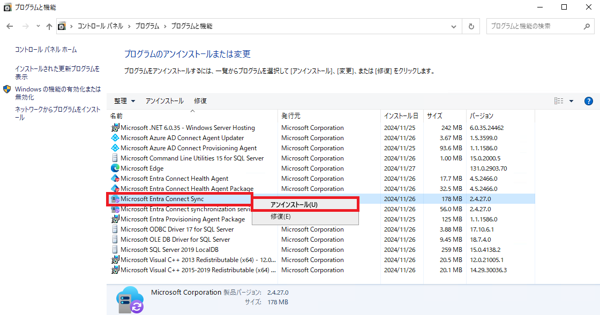Click the Azure AD Connect Agent Updater icon
The image size is (600, 315).
(x=115, y=138)
